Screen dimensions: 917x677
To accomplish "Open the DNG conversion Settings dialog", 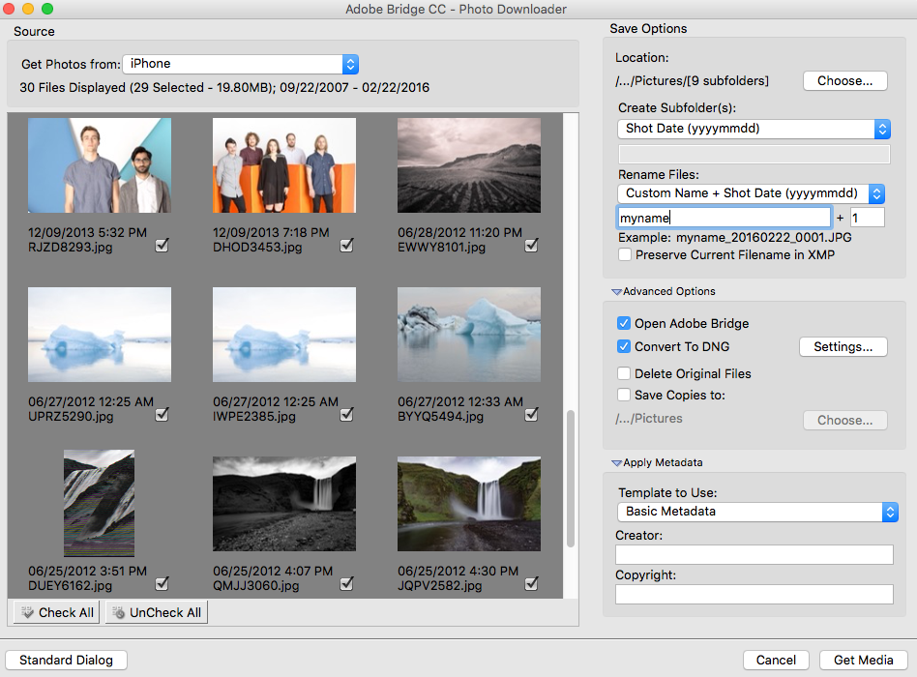I will [843, 346].
